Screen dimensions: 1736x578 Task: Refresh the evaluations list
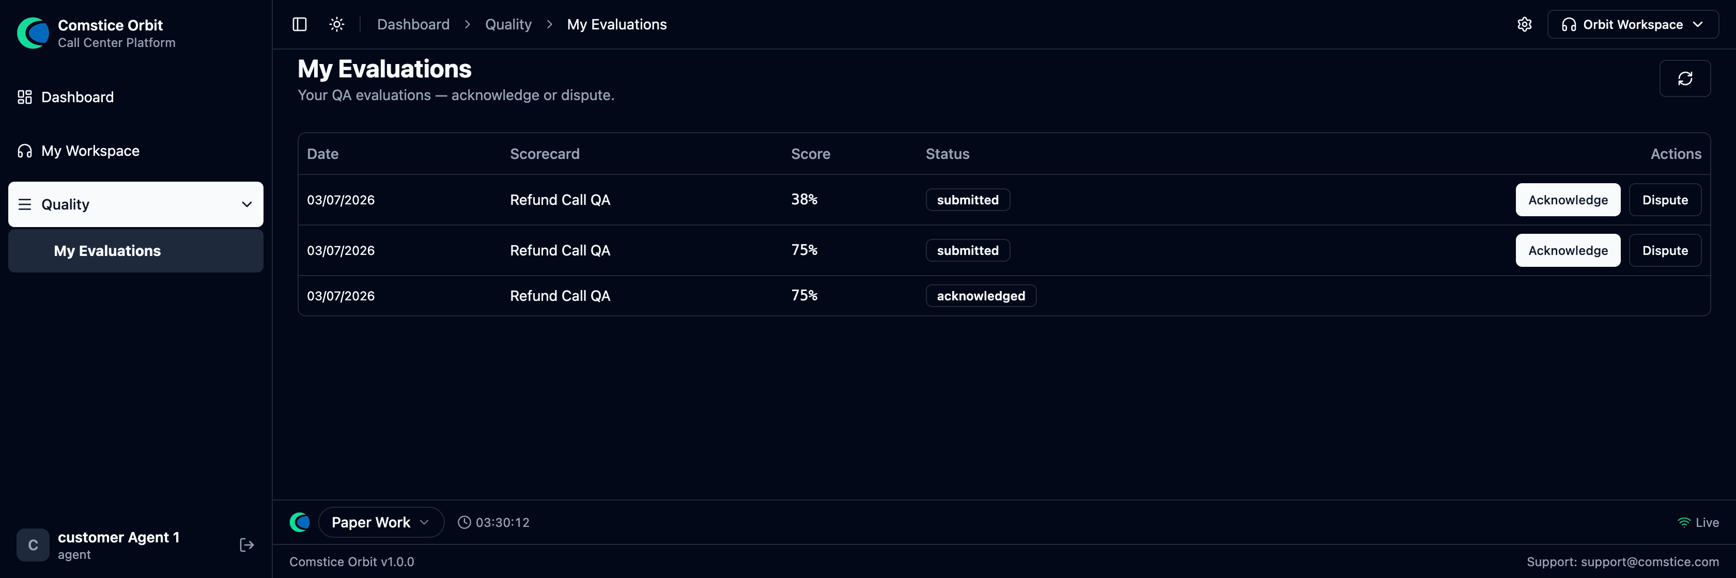pyautogui.click(x=1685, y=78)
